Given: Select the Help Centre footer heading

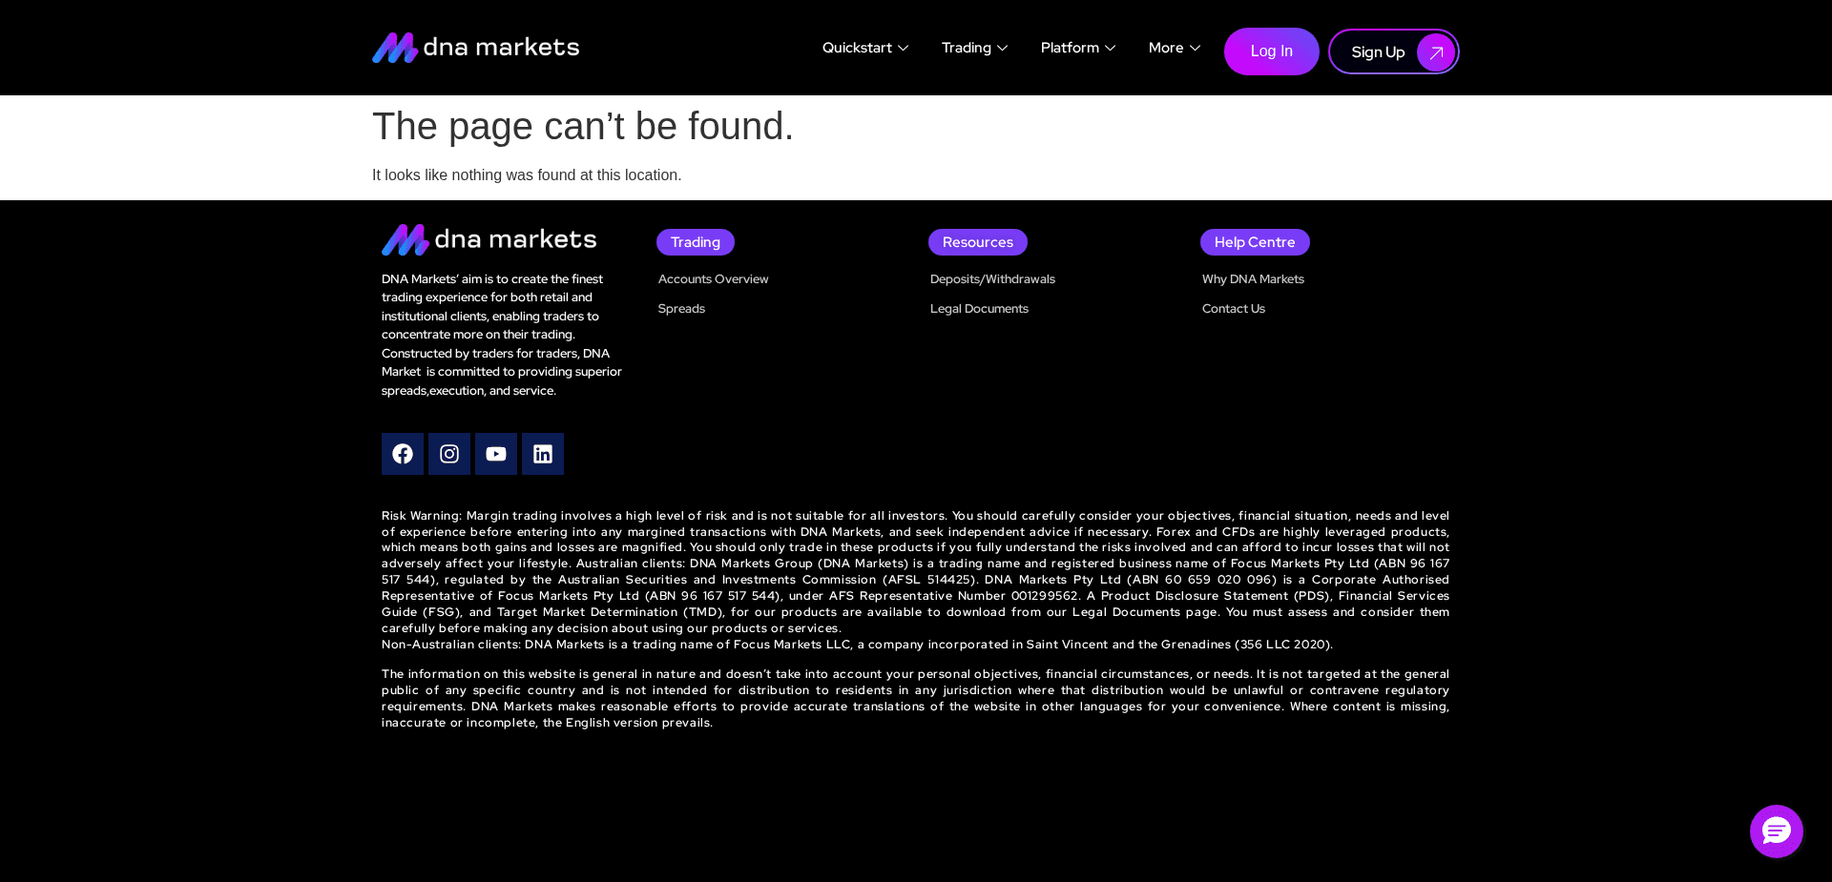Looking at the screenshot, I should point(1254,241).
